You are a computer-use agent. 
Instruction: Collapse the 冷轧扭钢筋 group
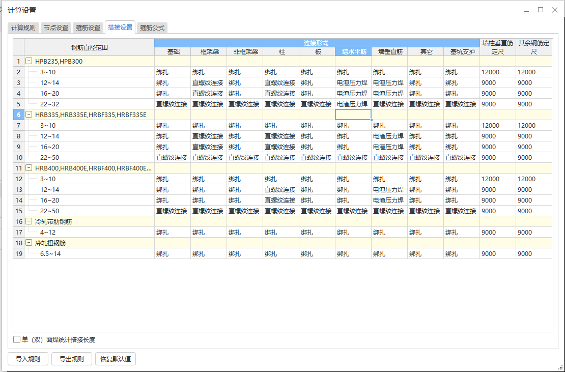(29, 243)
